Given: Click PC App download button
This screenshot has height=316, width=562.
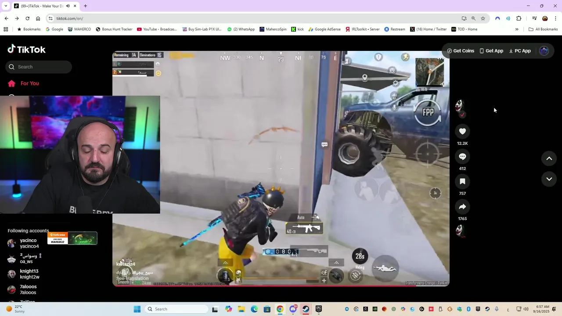Looking at the screenshot, I should pos(520,51).
